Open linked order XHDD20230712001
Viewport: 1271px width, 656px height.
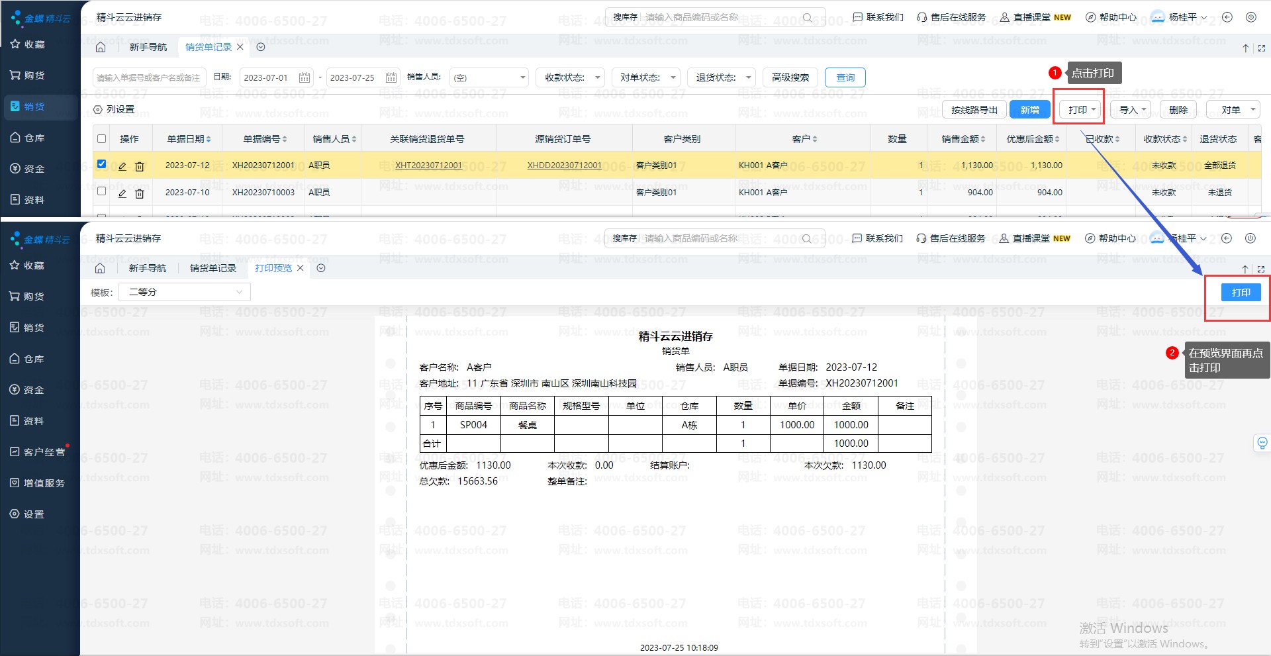point(564,165)
